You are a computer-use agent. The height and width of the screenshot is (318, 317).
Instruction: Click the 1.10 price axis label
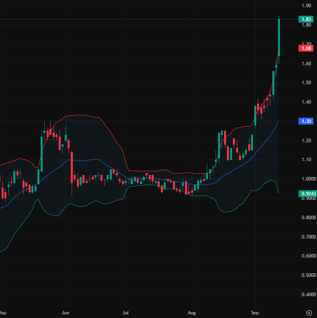[306, 160]
